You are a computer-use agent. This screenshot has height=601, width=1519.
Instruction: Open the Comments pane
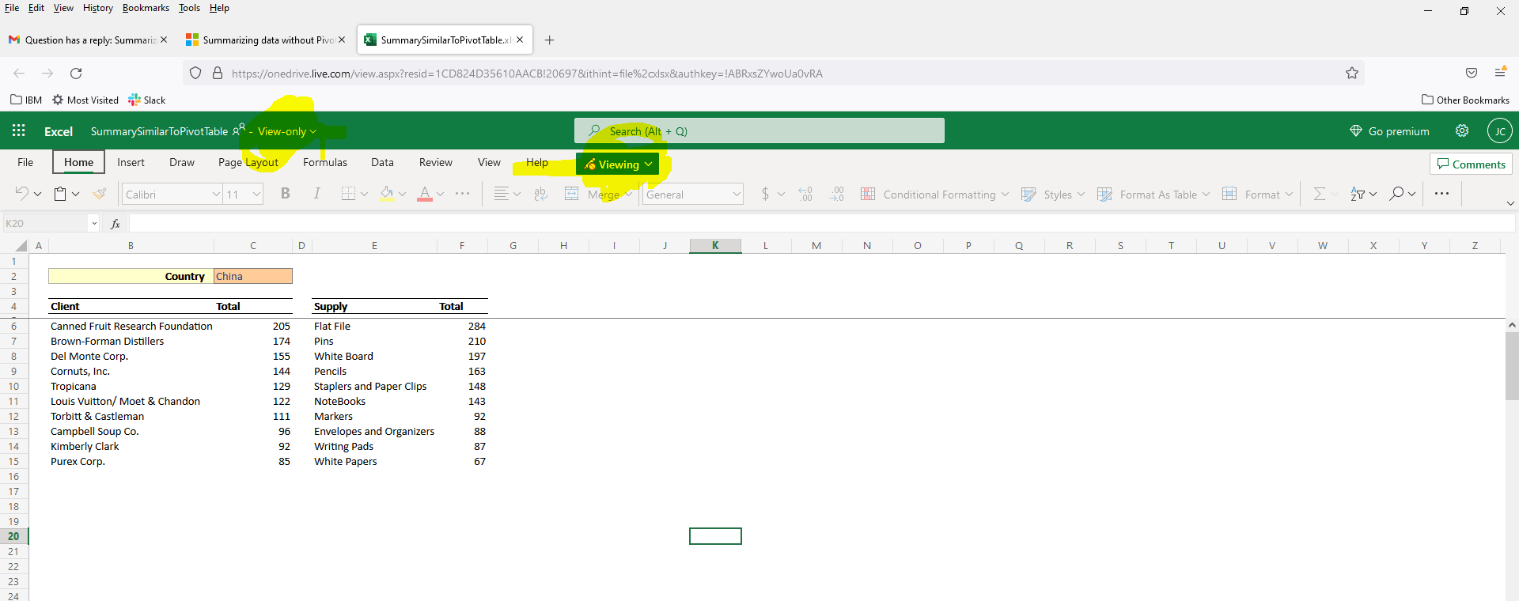click(x=1471, y=164)
